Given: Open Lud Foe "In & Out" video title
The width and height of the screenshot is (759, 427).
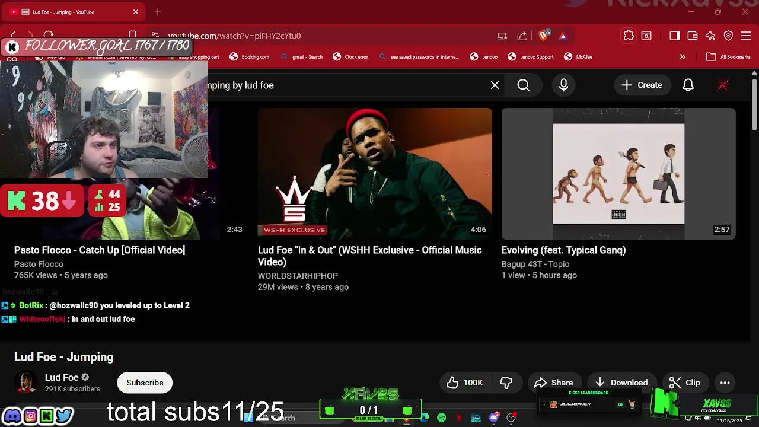Looking at the screenshot, I should (x=370, y=256).
